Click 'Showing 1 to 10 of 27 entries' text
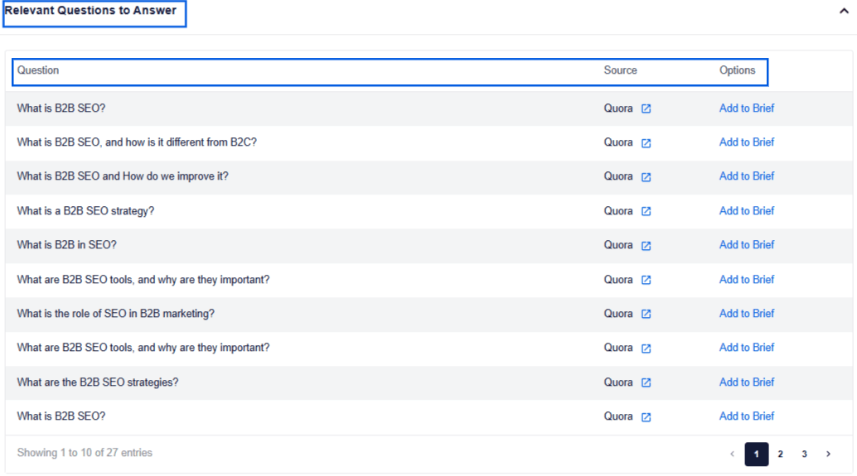This screenshot has height=476, width=857. [85, 453]
